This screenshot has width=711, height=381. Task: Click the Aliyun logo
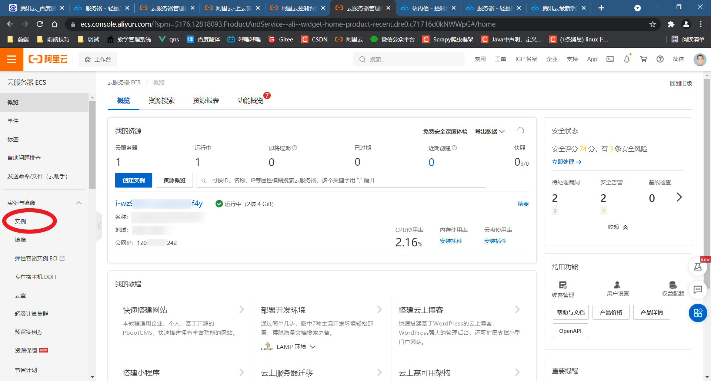[x=48, y=59]
